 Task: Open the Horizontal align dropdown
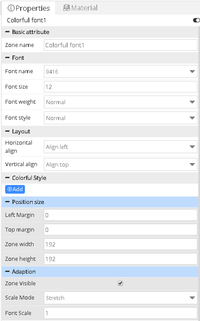(x=120, y=147)
